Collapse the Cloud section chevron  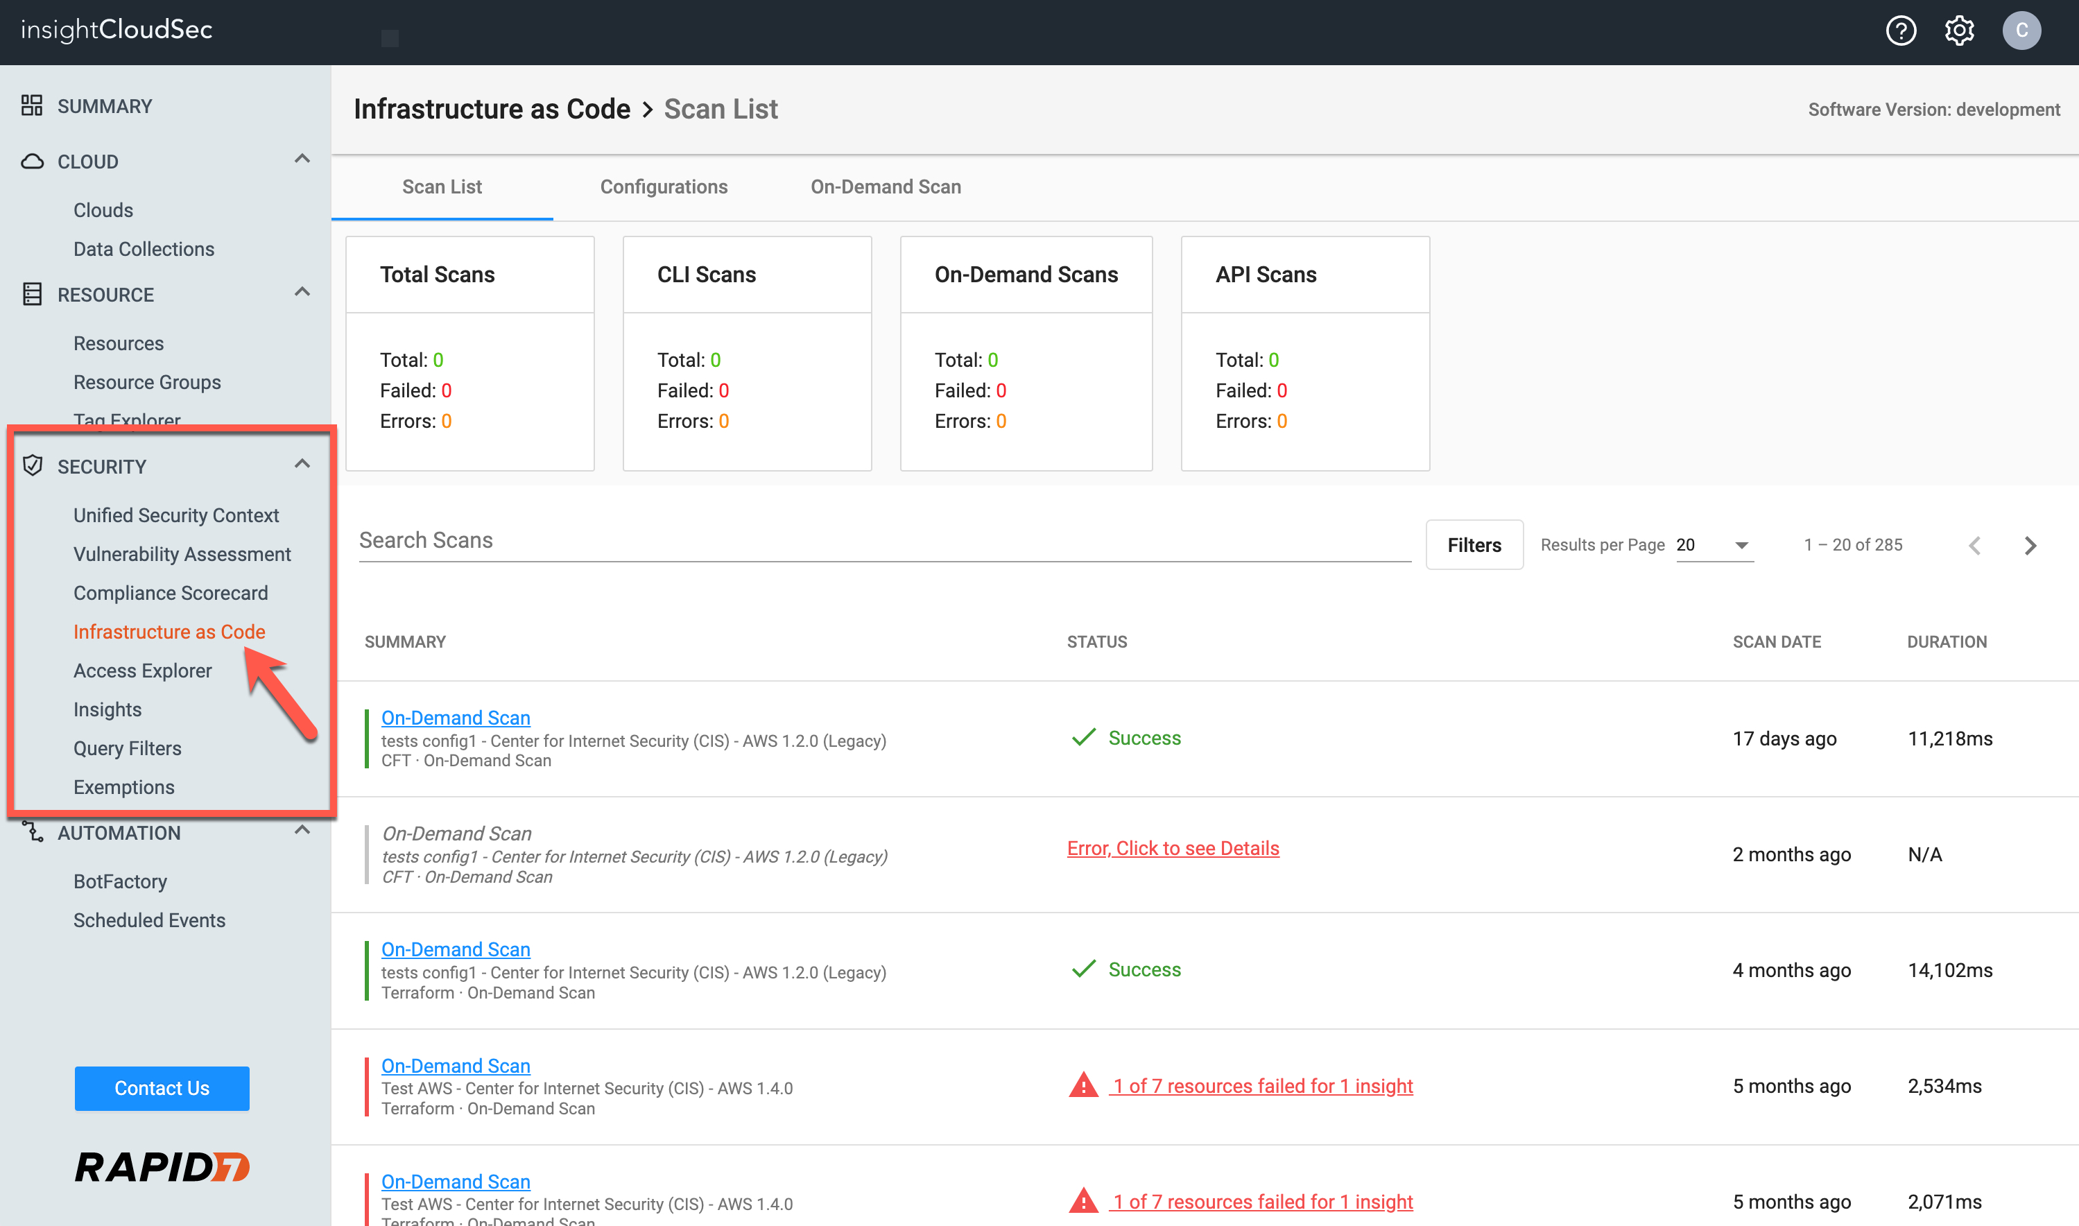tap(302, 159)
